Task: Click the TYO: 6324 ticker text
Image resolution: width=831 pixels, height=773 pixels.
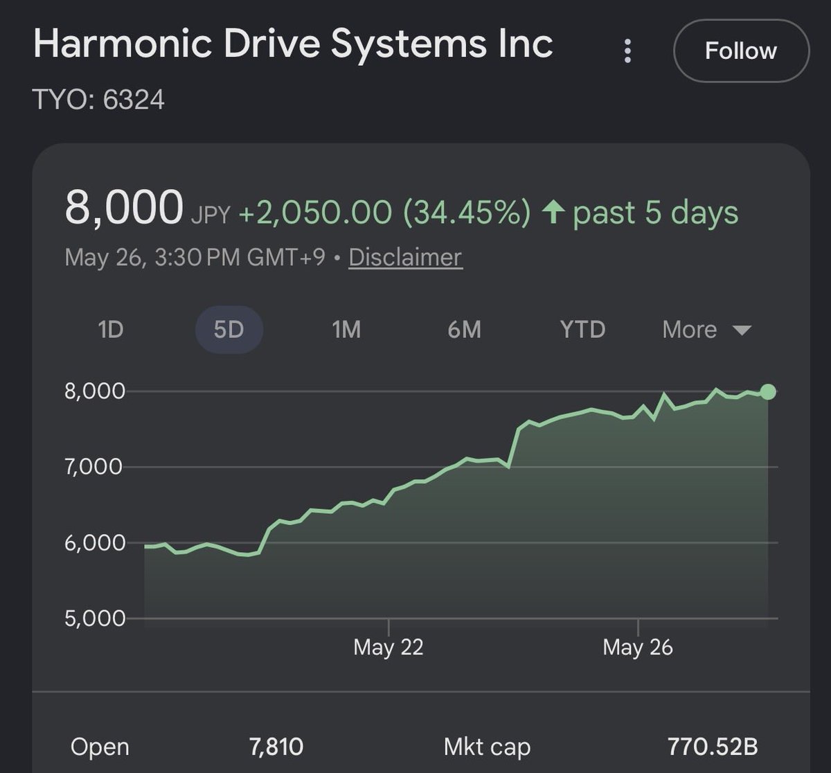Action: [99, 100]
